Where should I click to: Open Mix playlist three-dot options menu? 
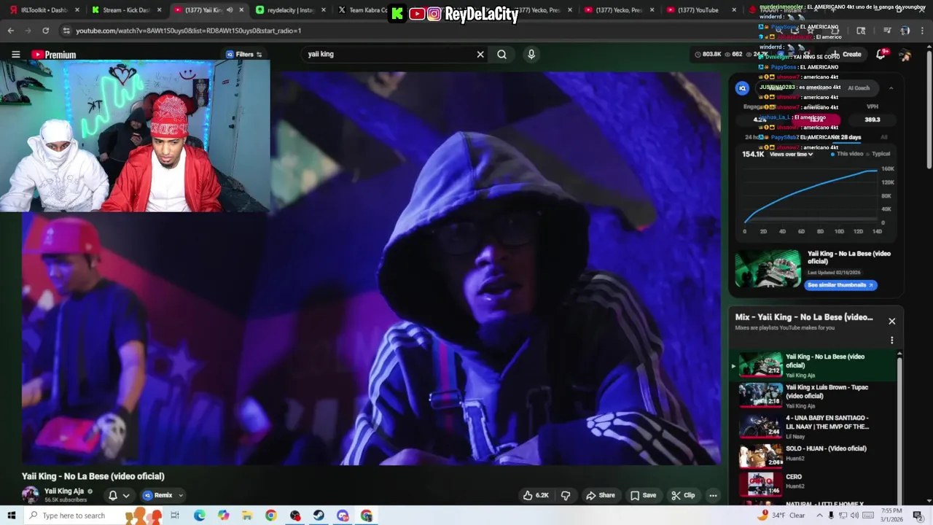coord(891,340)
